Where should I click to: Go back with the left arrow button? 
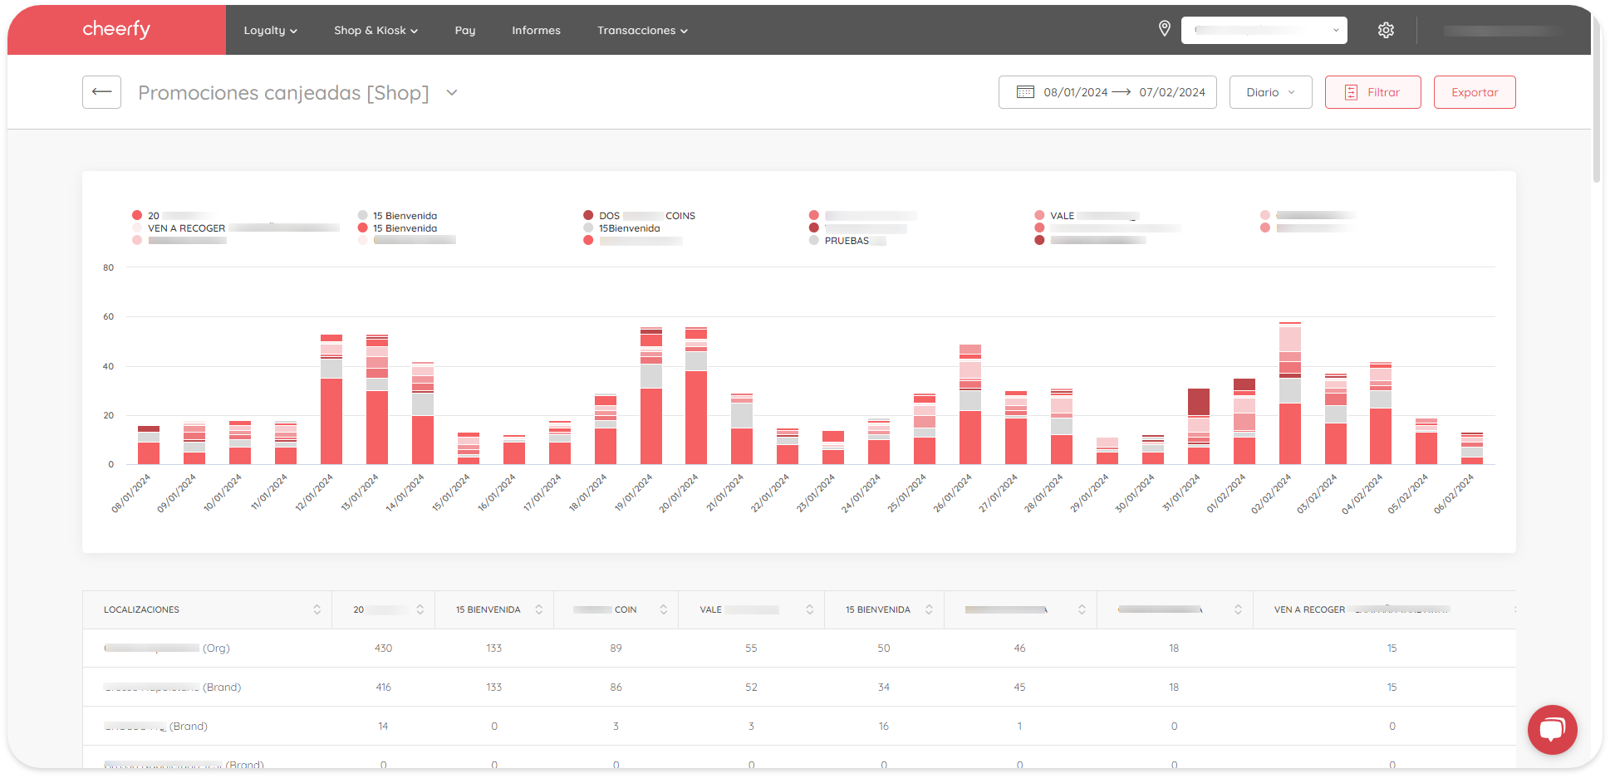click(x=101, y=92)
